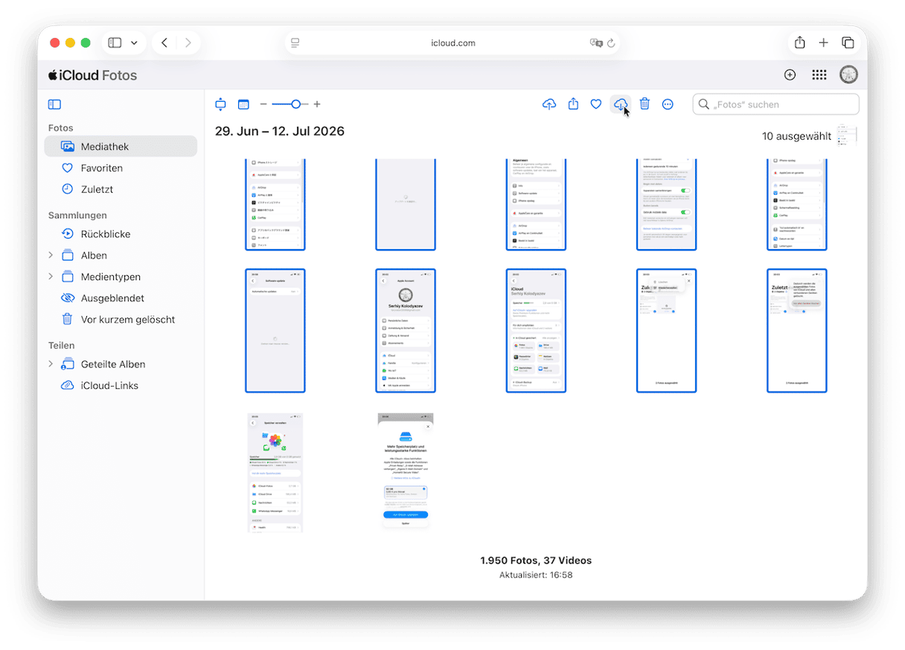Open the iCloud app launcher grid
Image resolution: width=905 pixels, height=650 pixels.
[x=819, y=75]
